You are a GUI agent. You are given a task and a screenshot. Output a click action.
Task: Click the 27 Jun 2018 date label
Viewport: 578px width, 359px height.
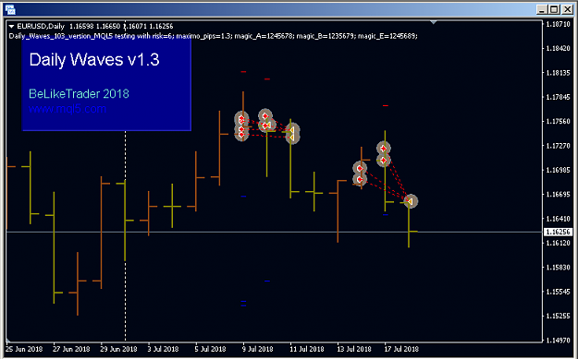(x=71, y=349)
